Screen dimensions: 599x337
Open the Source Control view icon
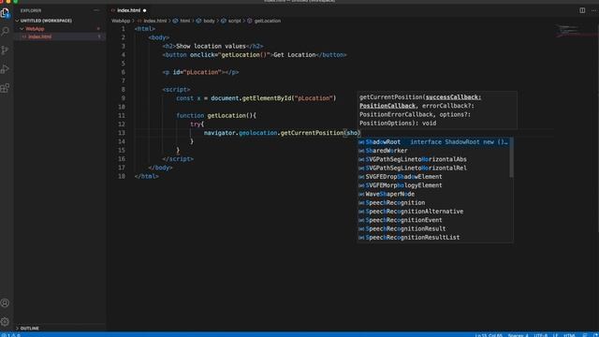[5, 50]
